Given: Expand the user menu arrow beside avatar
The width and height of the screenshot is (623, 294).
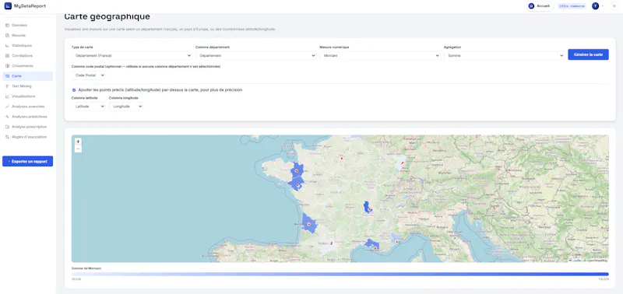Looking at the screenshot, I should click(x=603, y=6).
